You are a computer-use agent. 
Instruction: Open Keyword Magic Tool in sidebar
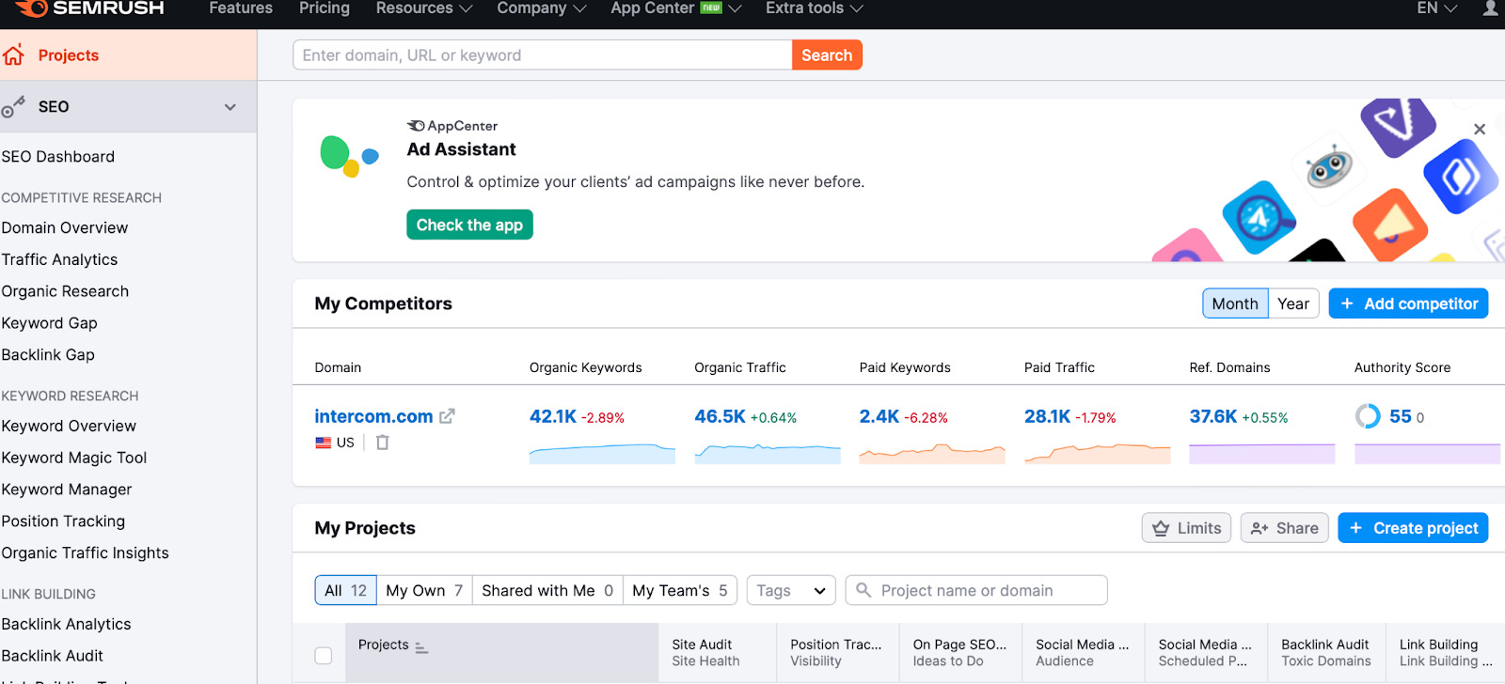click(x=74, y=458)
